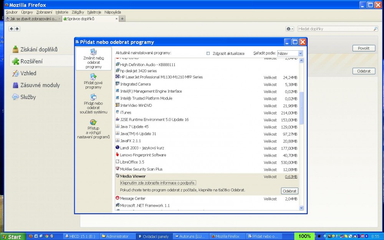Screen dimensions: 384x240
Task: Click the 'Změnit nebo odebrat programy' sidebar icon
Action: [93, 53]
